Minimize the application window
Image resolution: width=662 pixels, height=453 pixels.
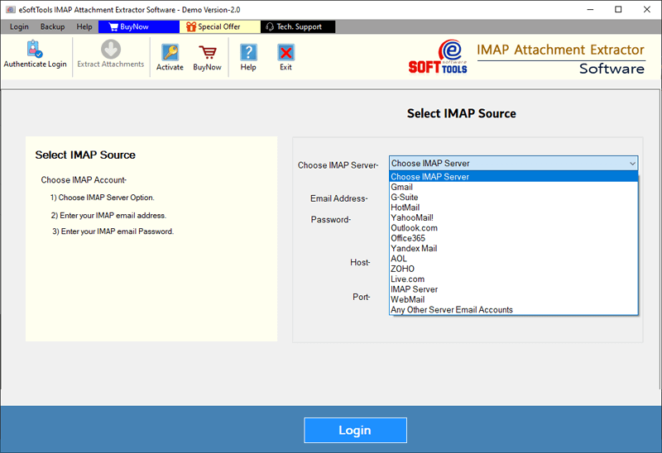point(590,9)
